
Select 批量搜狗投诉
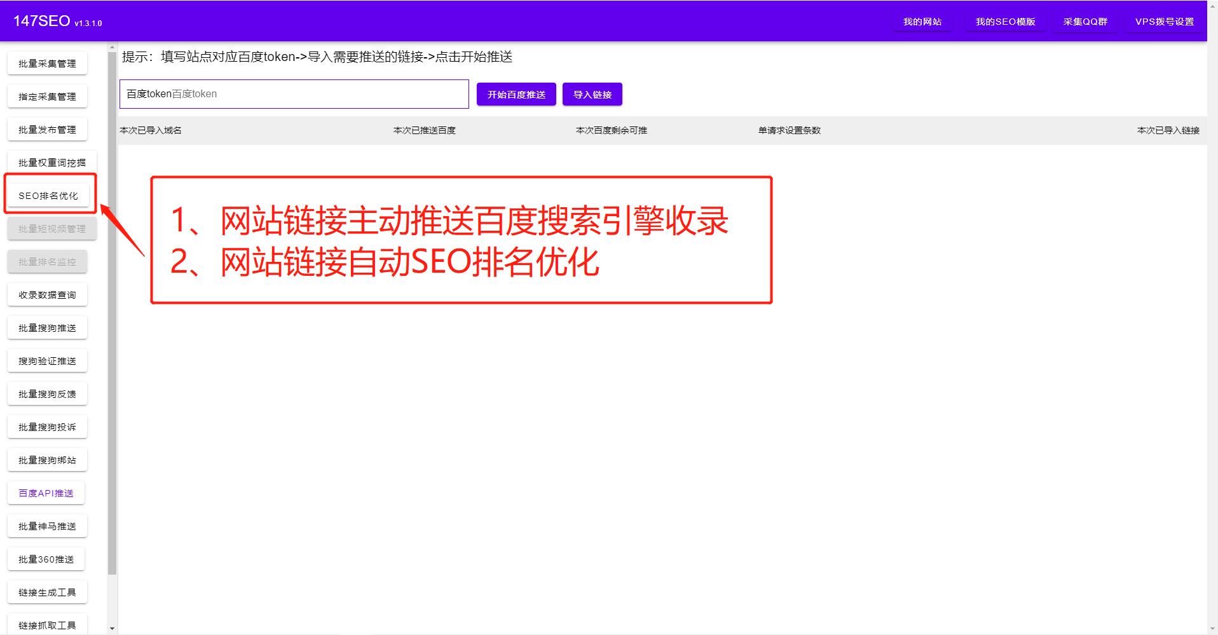47,427
